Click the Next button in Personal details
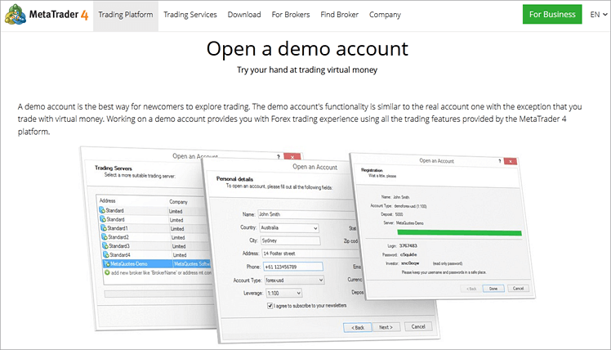Screen dimensions: 611x350 (386, 326)
